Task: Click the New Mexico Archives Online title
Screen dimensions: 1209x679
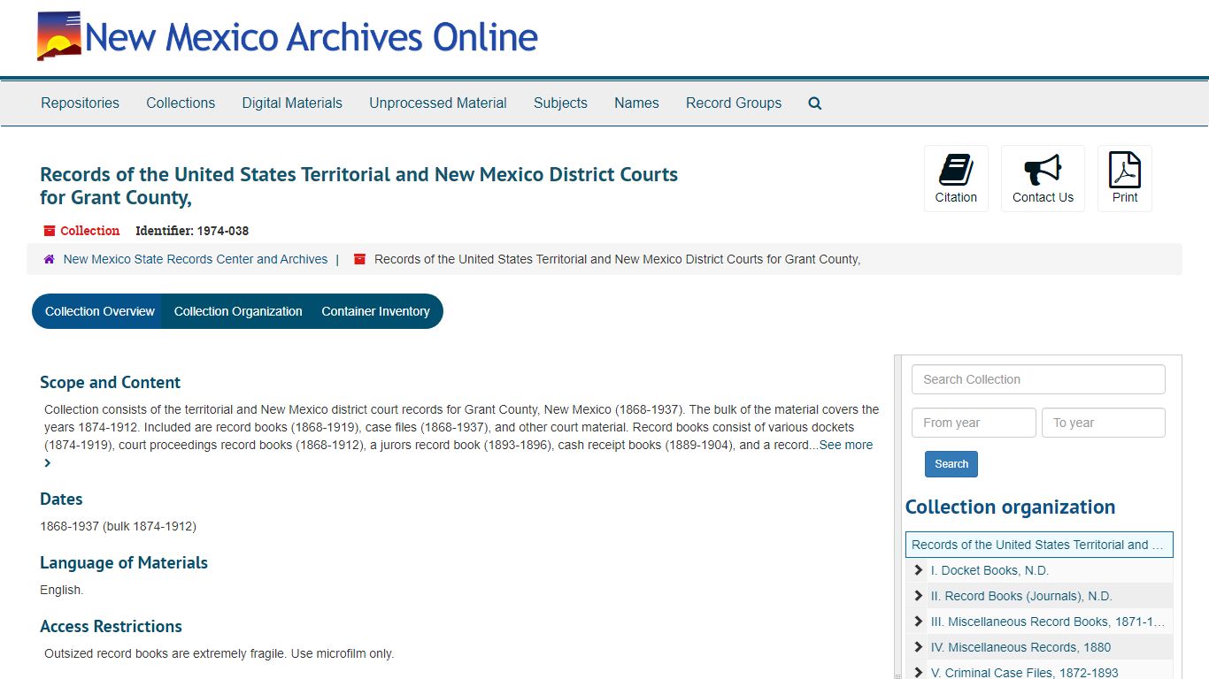Action: (312, 37)
